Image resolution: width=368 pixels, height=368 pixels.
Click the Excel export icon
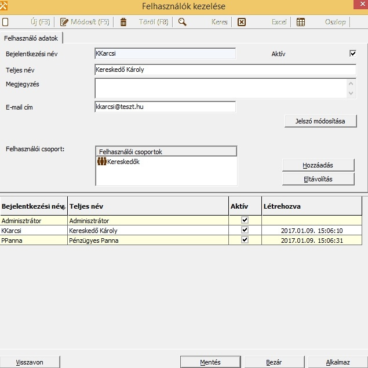pos(242,22)
